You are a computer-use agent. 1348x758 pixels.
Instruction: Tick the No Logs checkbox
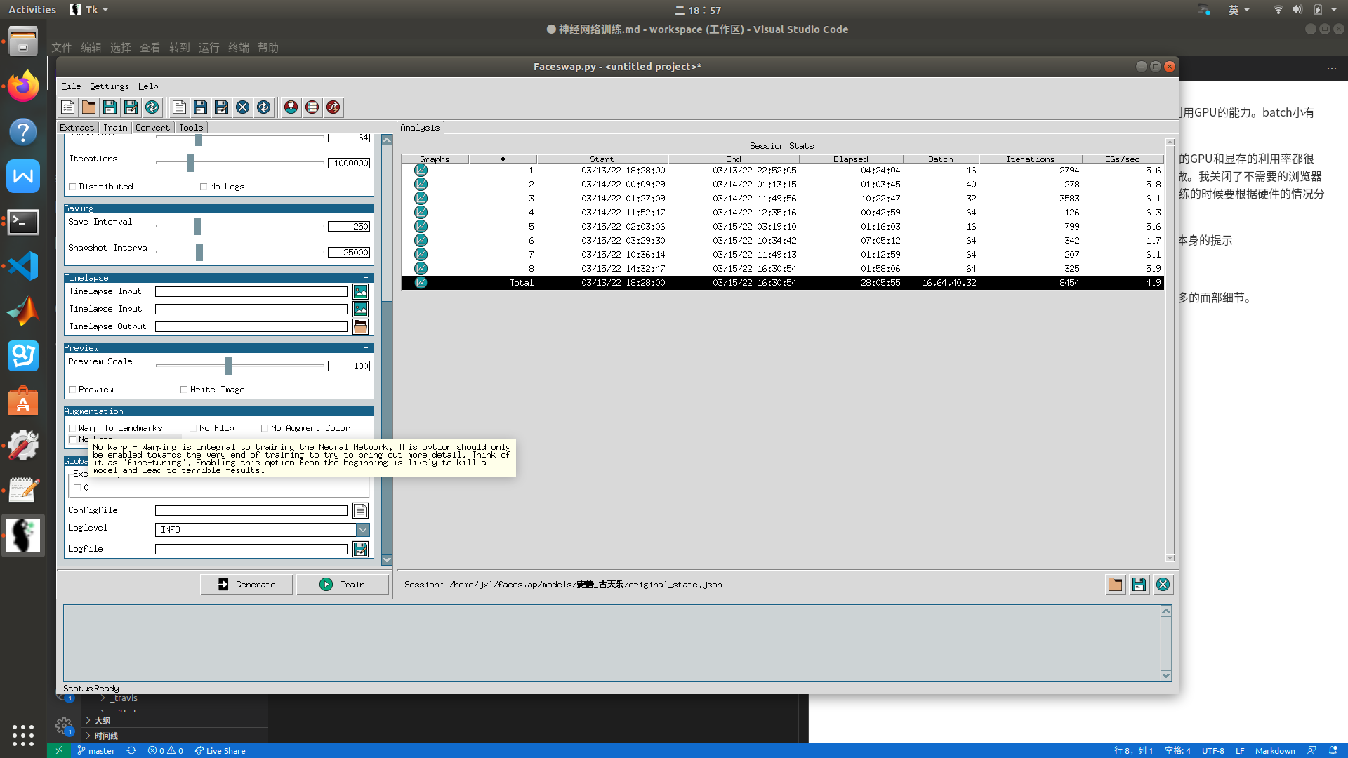pyautogui.click(x=204, y=187)
